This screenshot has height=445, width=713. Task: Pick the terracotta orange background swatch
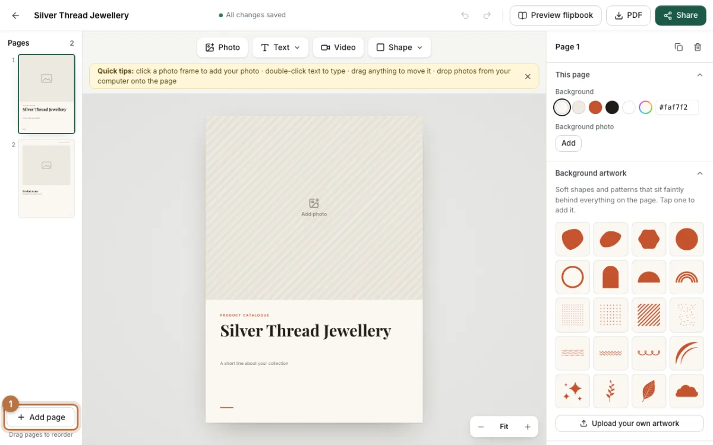pyautogui.click(x=595, y=107)
